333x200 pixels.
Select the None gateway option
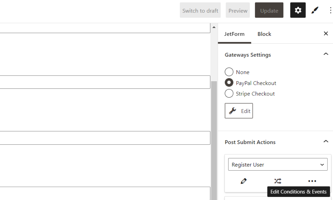coord(229,72)
